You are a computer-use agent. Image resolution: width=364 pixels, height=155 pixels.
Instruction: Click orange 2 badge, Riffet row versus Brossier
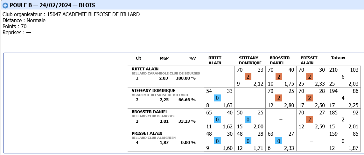click(279, 77)
